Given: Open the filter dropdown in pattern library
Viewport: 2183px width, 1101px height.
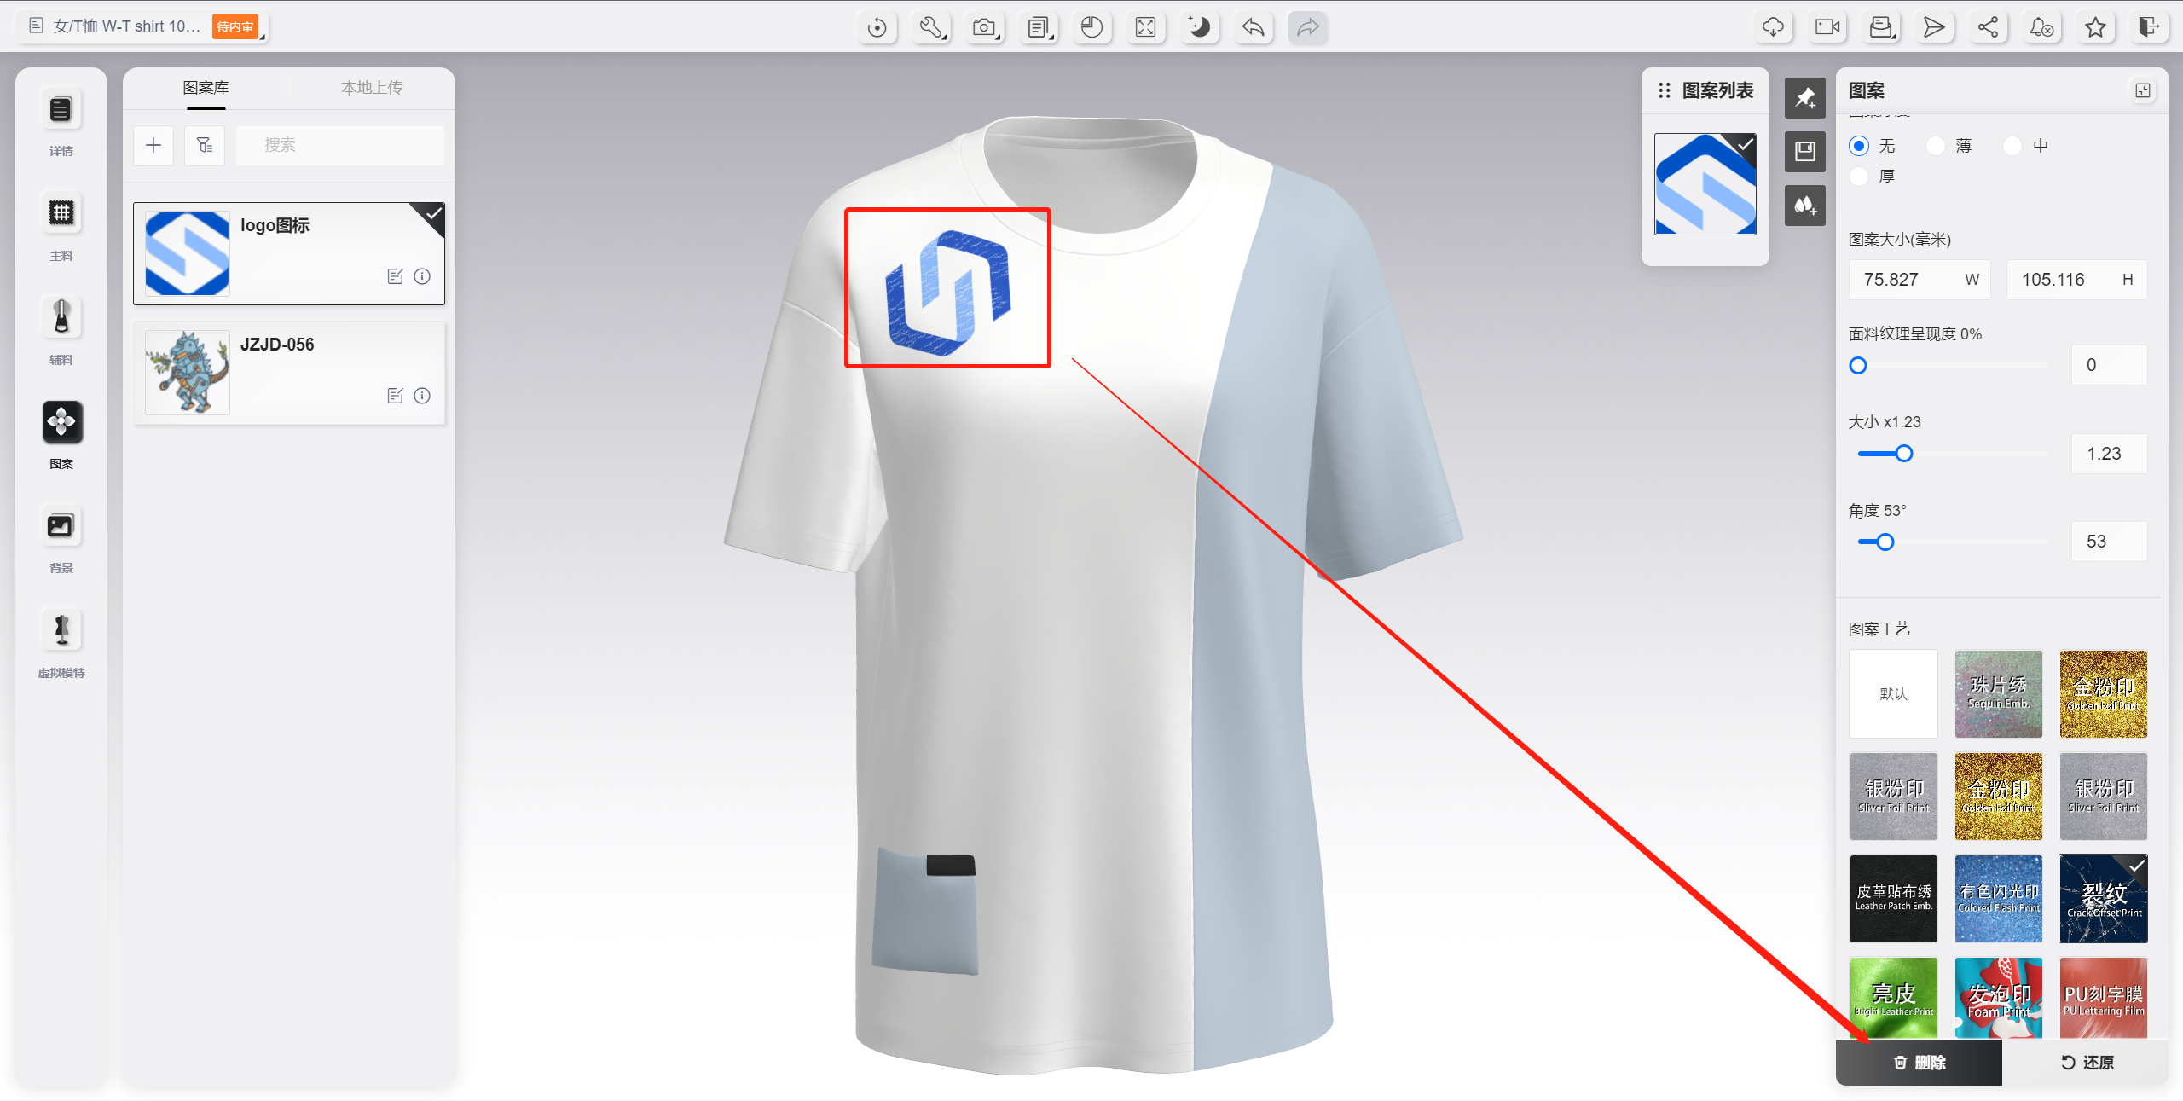Looking at the screenshot, I should [205, 145].
